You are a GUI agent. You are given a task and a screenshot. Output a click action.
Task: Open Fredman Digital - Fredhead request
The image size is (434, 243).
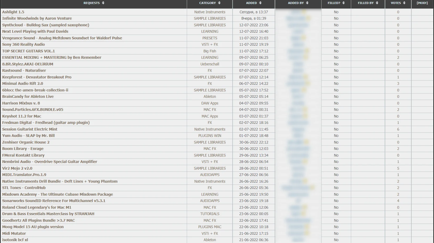point(46,123)
